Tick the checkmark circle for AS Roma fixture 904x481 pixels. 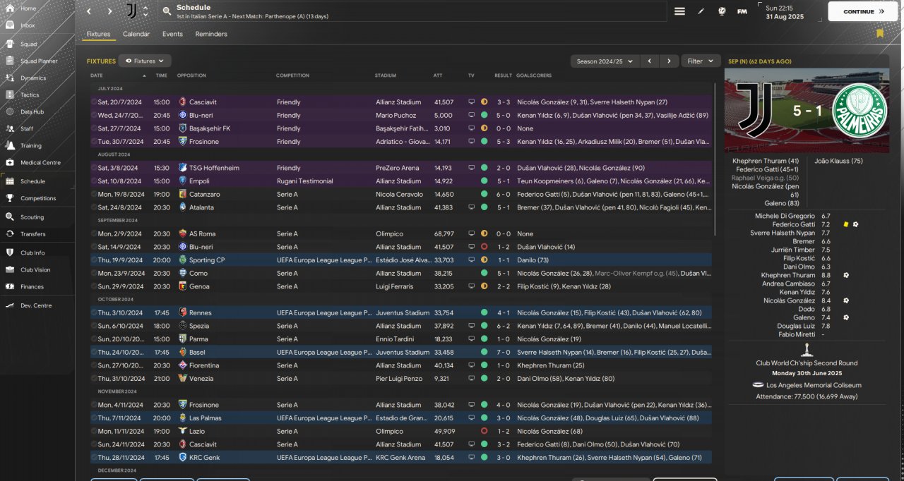(x=94, y=234)
